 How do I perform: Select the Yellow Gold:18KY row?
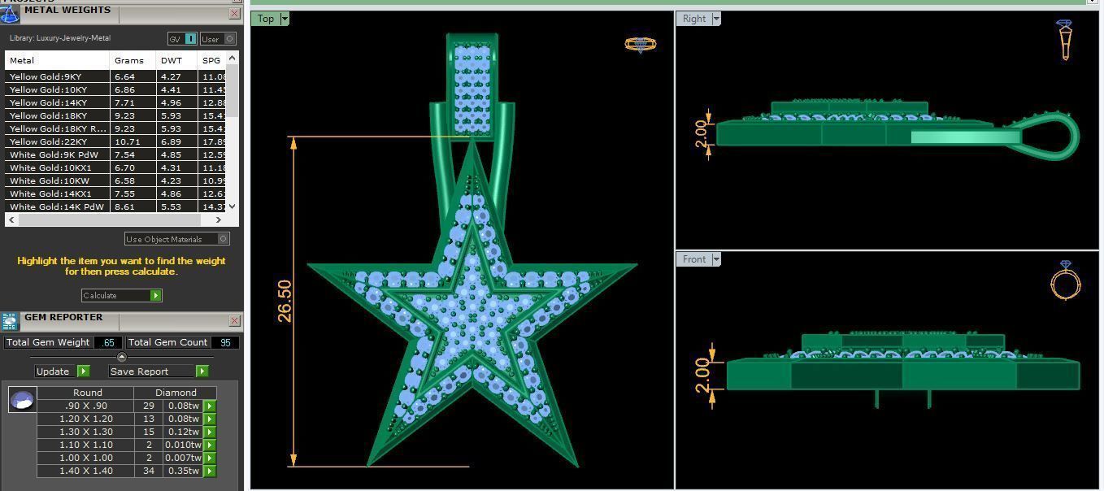click(115, 115)
